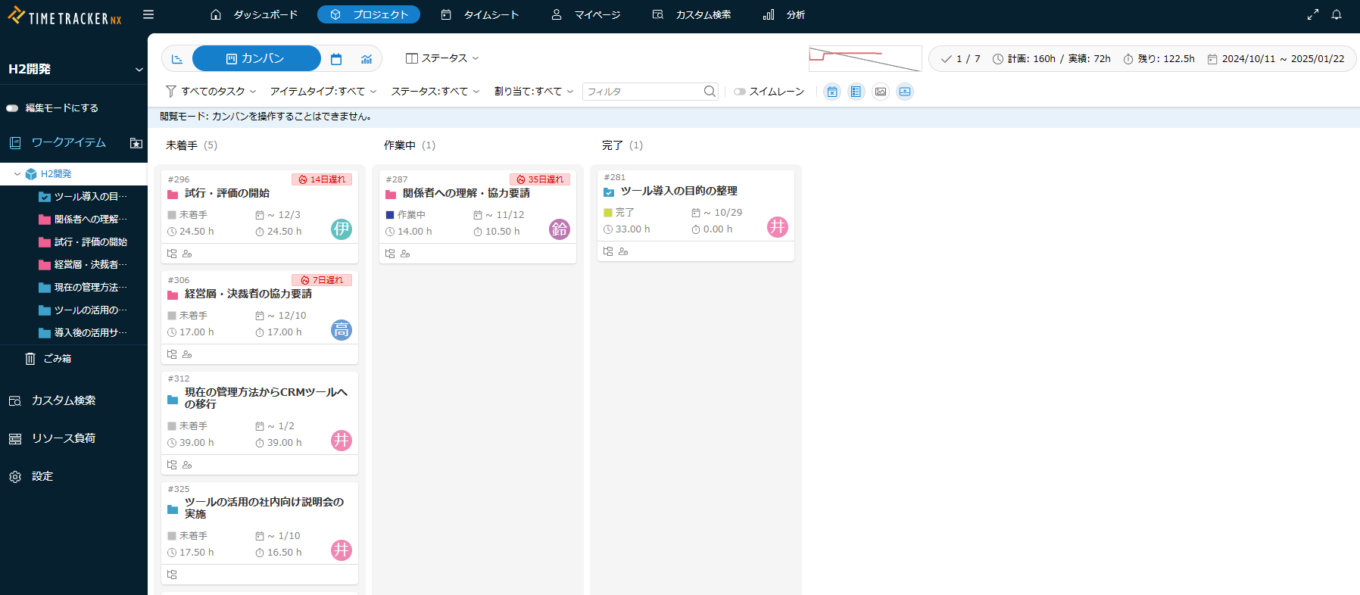Viewport: 1360px width, 595px height.
Task: Turn on 編集モードにする switch
Action: tap(12, 108)
